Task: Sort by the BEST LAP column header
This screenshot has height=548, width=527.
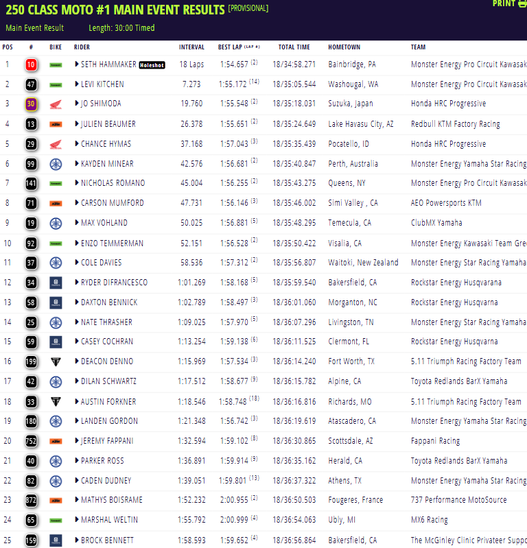Action: [239, 47]
